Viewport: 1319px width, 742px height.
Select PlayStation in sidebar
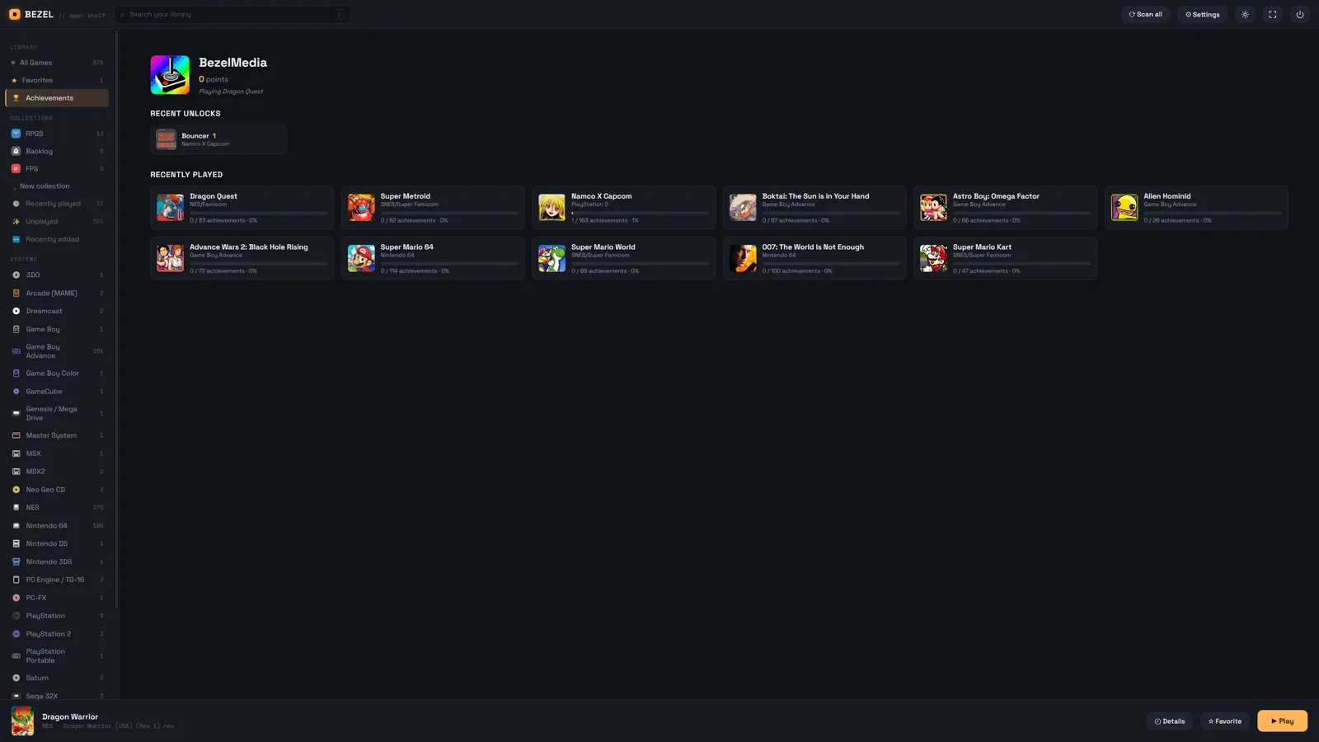click(56, 616)
